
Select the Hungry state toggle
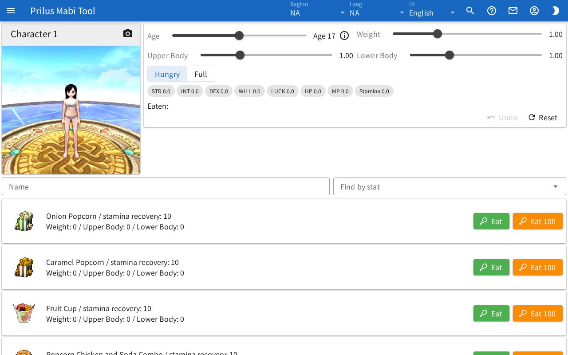click(167, 74)
